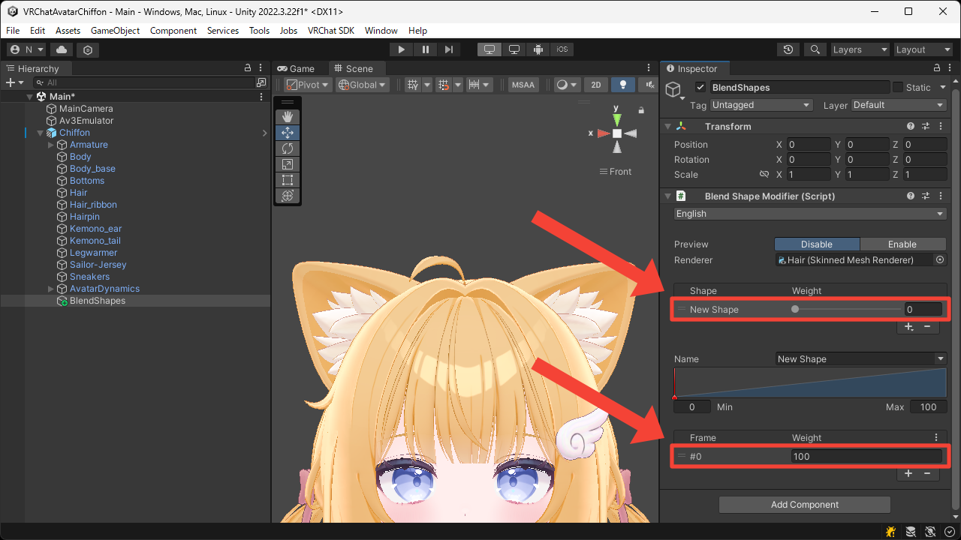
Task: Open the English language dropdown
Action: tap(809, 214)
